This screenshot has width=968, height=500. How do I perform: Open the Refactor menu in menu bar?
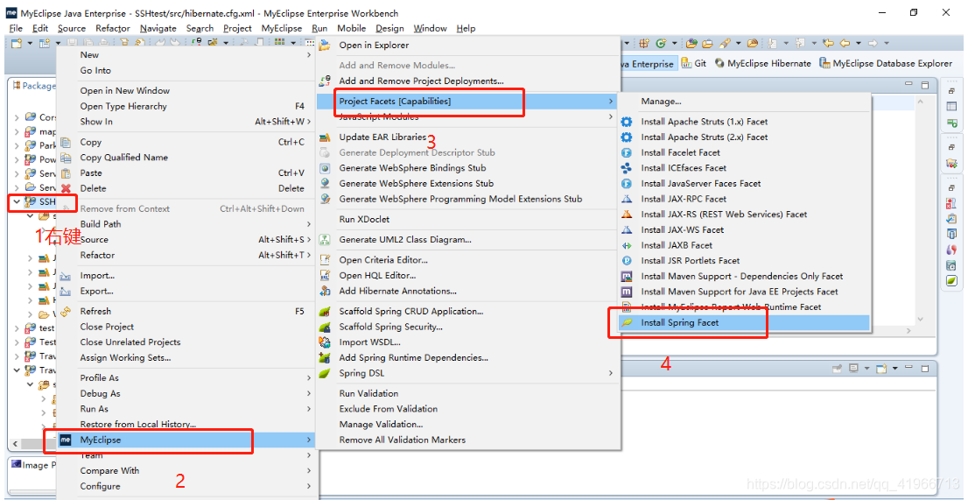point(112,28)
